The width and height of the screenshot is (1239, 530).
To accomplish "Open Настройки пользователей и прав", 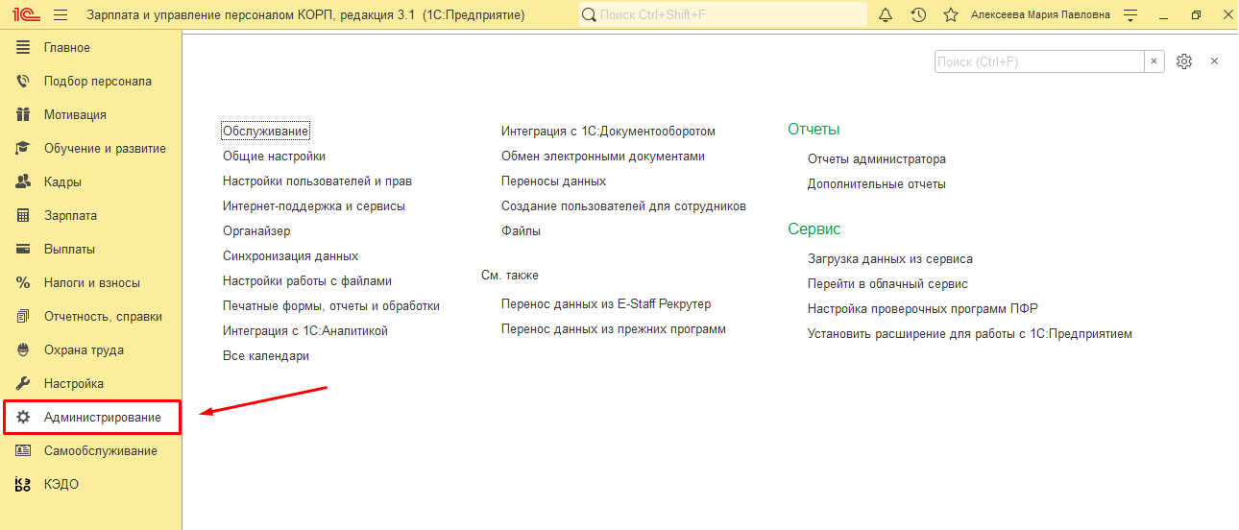I will tap(317, 181).
